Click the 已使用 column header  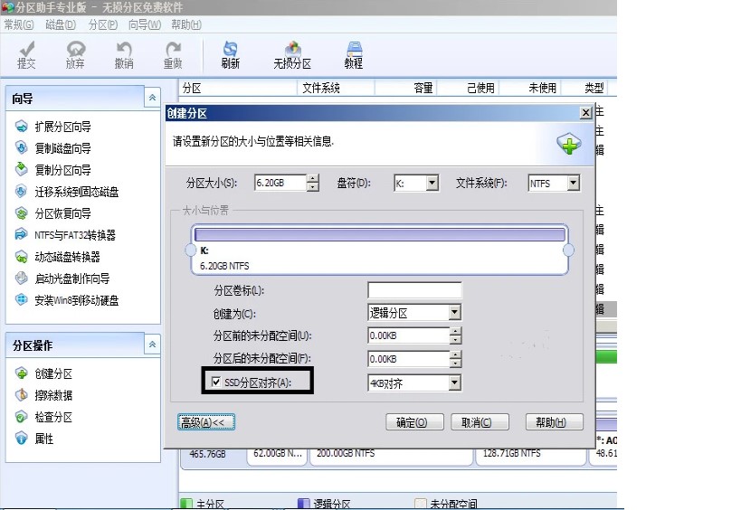(468, 88)
